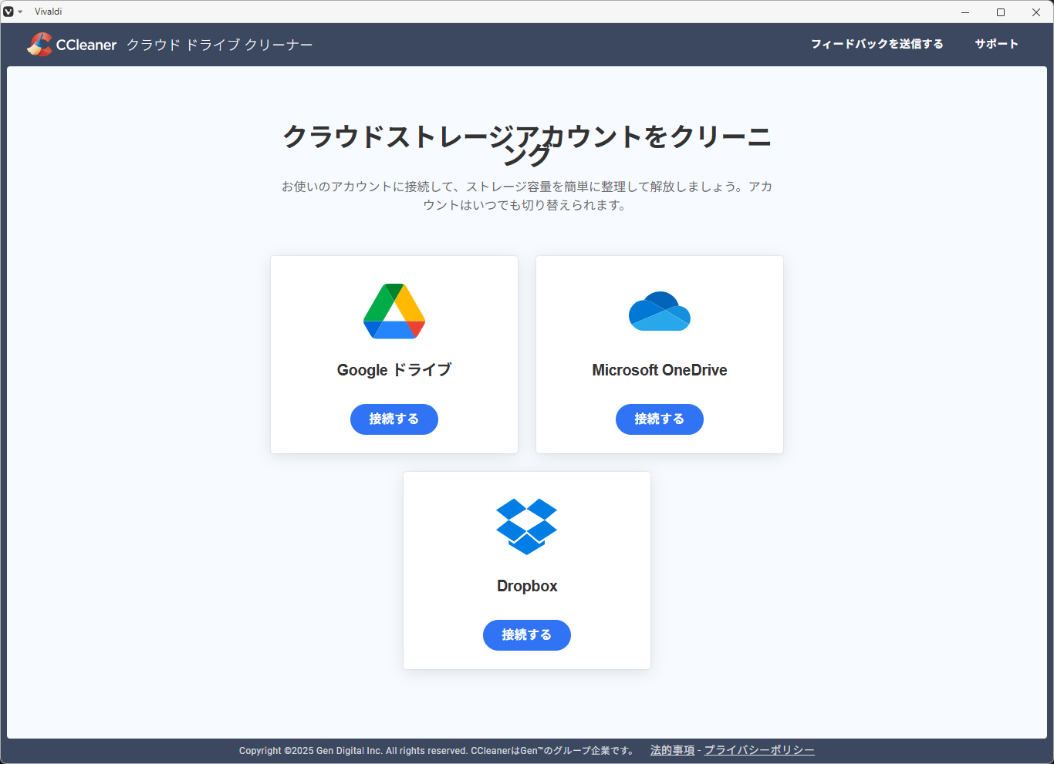The height and width of the screenshot is (764, 1054).
Task: Click the クラウドストレージアカウントをクリーニング heading
Action: pyautogui.click(x=527, y=144)
